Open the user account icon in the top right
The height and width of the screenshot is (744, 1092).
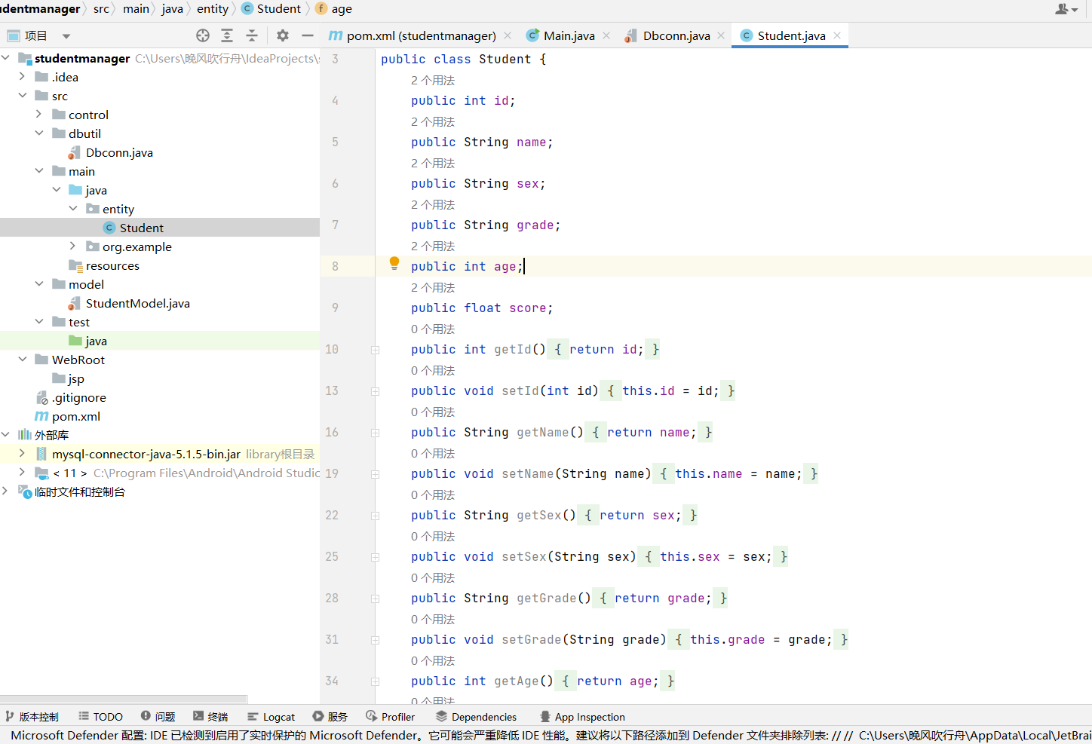(1066, 9)
